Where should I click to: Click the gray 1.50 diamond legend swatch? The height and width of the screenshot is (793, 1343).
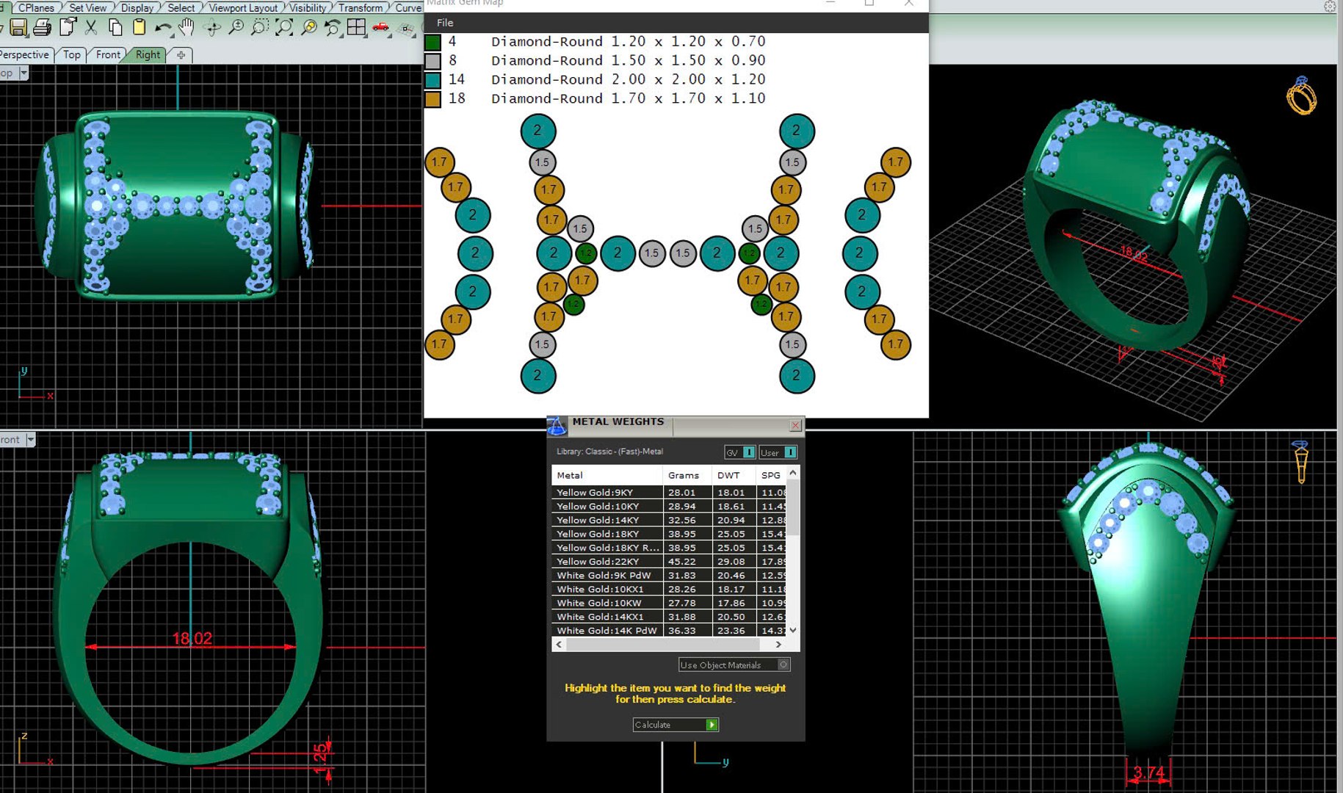click(x=433, y=62)
